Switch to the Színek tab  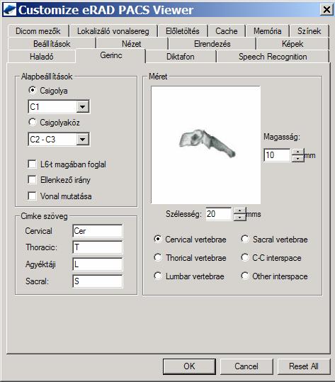(x=310, y=31)
